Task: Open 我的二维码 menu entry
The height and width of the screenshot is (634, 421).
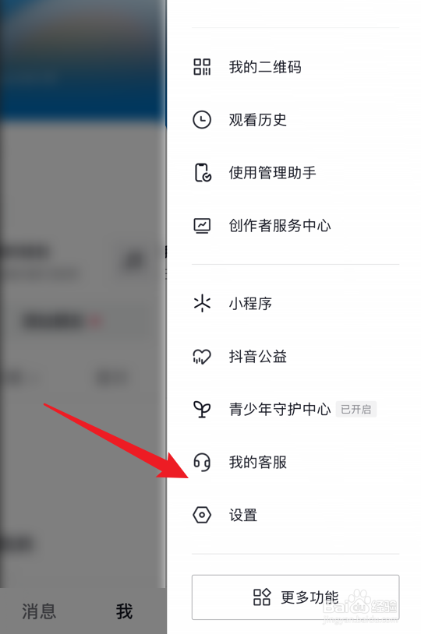Action: click(x=295, y=67)
